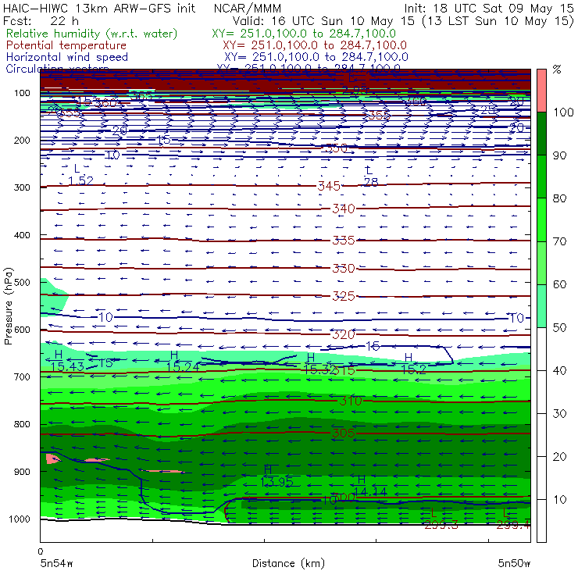Click the 'L 28' minimum marker
578x578 pixels.
pos(371,177)
